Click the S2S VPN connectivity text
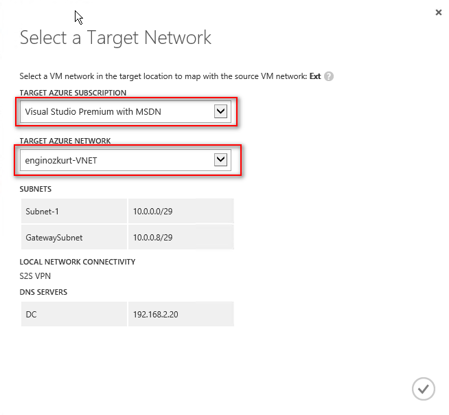 pyautogui.click(x=35, y=276)
